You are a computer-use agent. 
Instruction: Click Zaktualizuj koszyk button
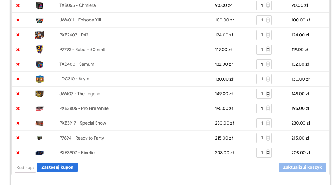[302, 167]
